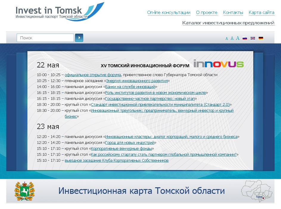The height and width of the screenshot is (209, 281).
Task: Click the 22 мая date heading
Action: pos(48,65)
